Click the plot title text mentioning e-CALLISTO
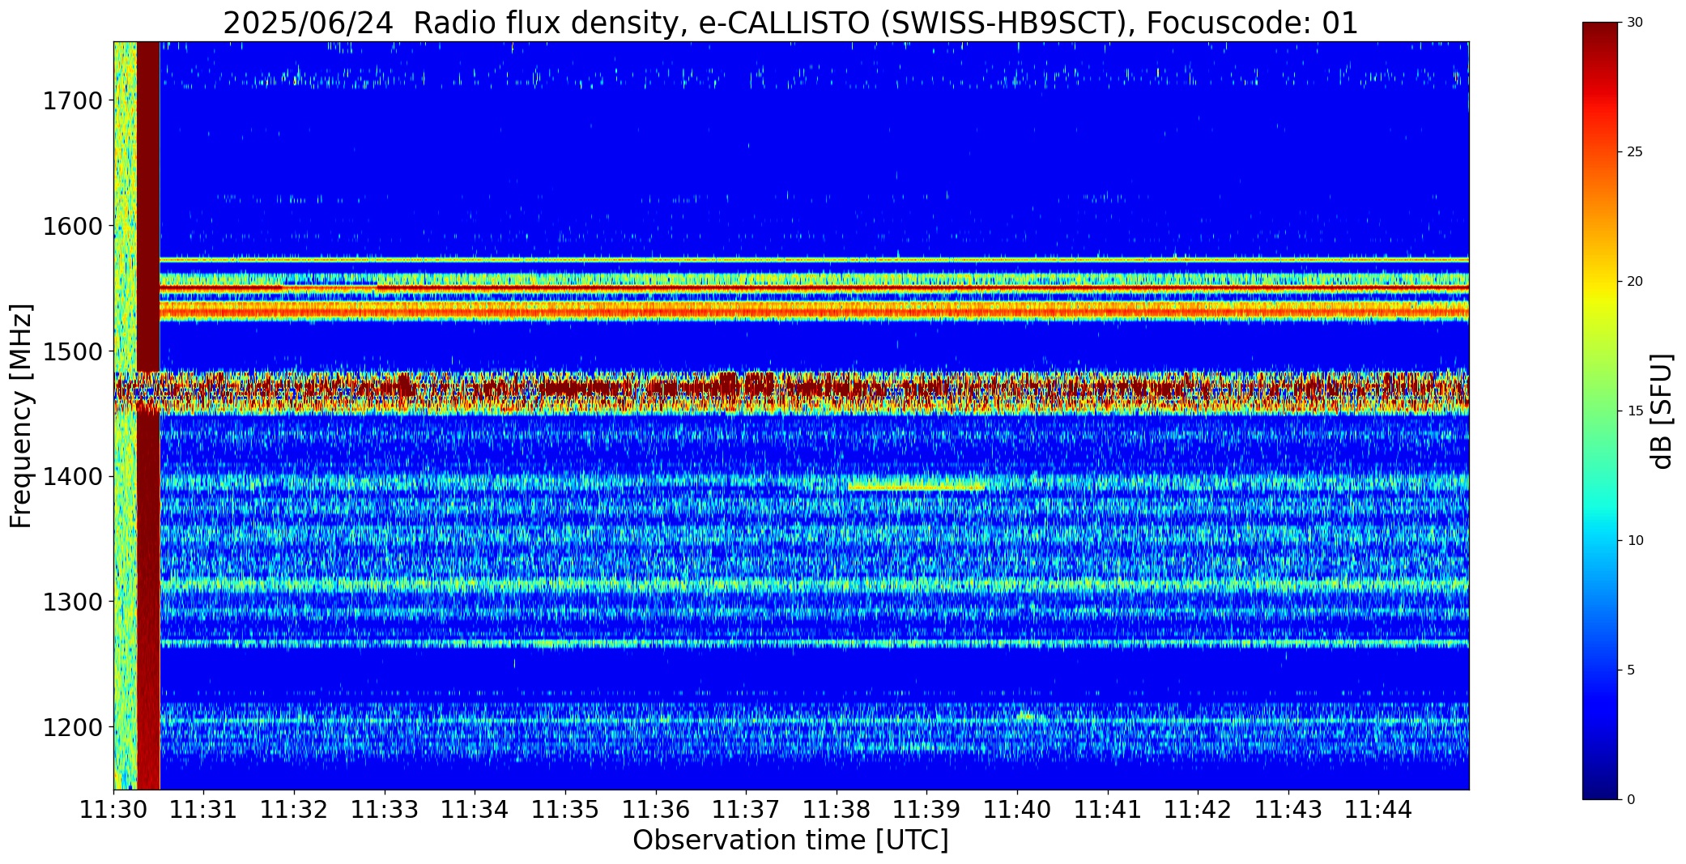Viewport: 1686px width, 864px height. click(790, 23)
